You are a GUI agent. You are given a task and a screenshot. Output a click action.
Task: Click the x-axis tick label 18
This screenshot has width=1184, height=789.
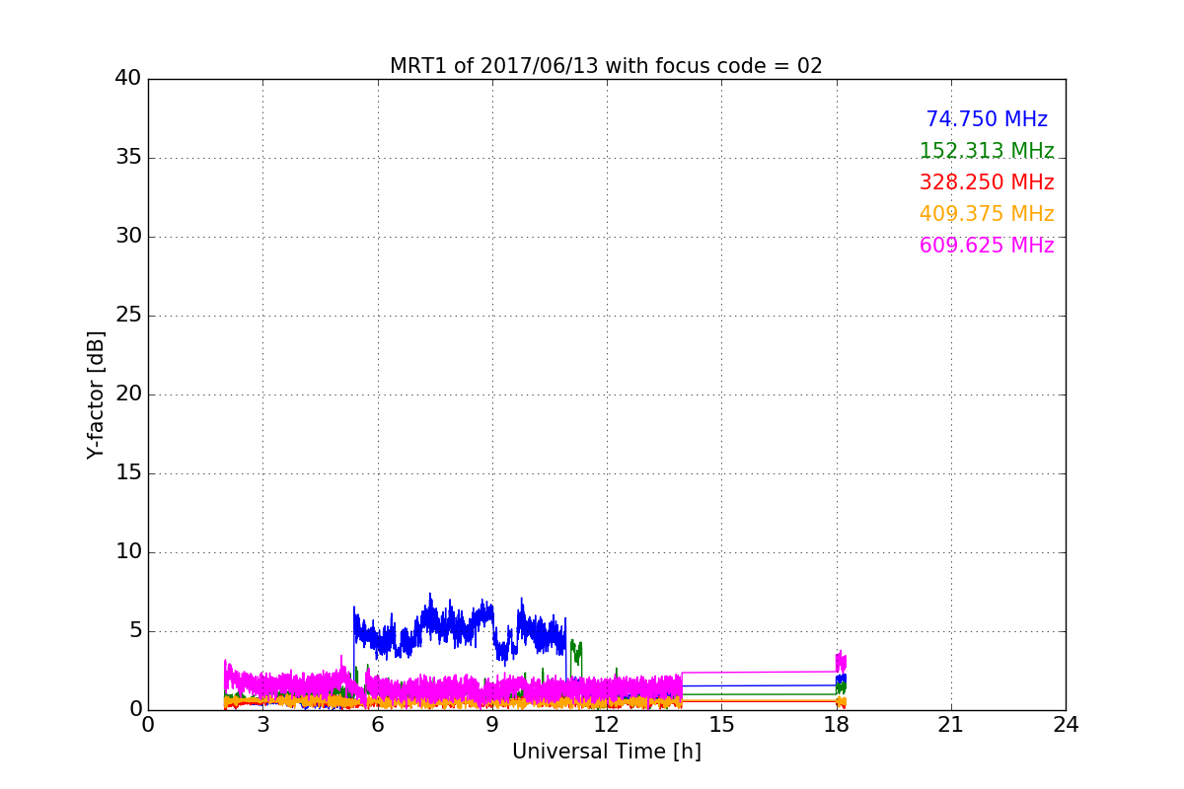[837, 725]
